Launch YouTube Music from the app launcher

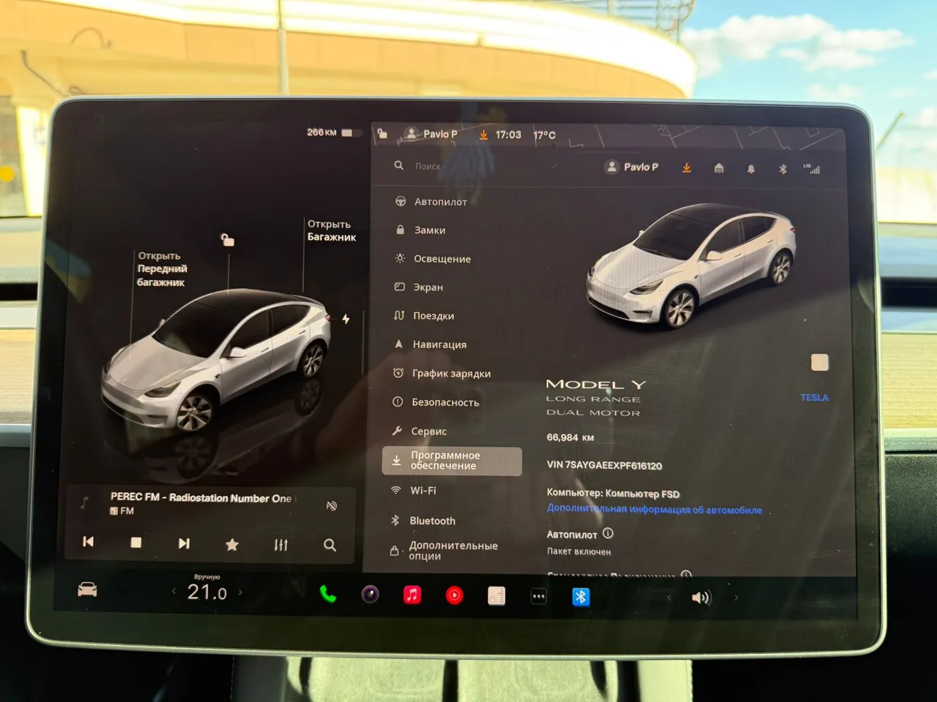[x=454, y=596]
